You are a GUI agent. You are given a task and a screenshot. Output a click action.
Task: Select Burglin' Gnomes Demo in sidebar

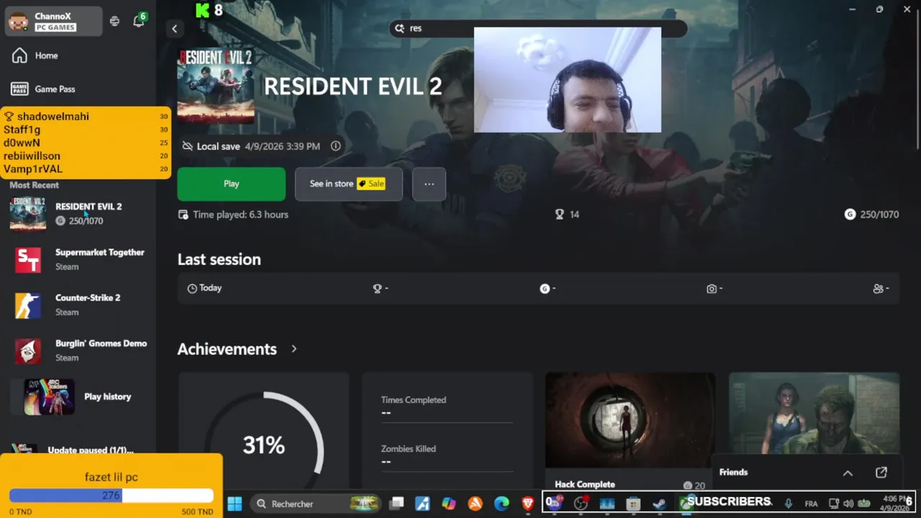(x=78, y=350)
